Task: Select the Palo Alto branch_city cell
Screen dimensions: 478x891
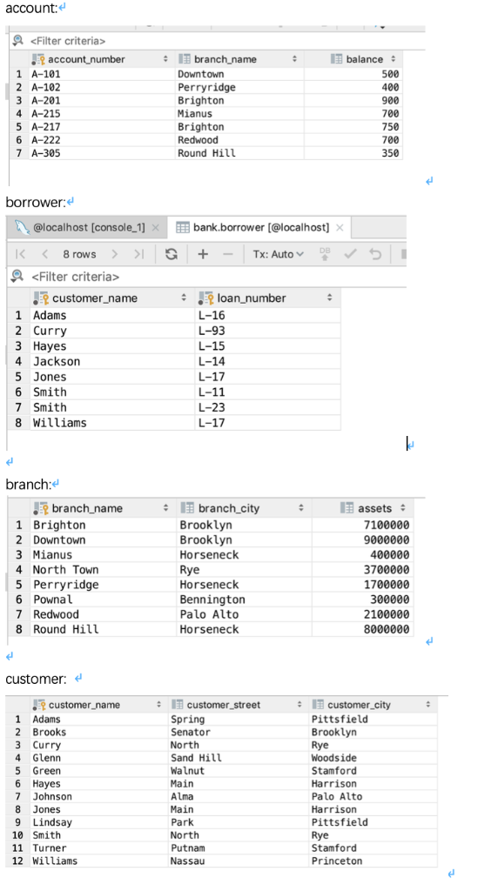Action: pos(245,614)
